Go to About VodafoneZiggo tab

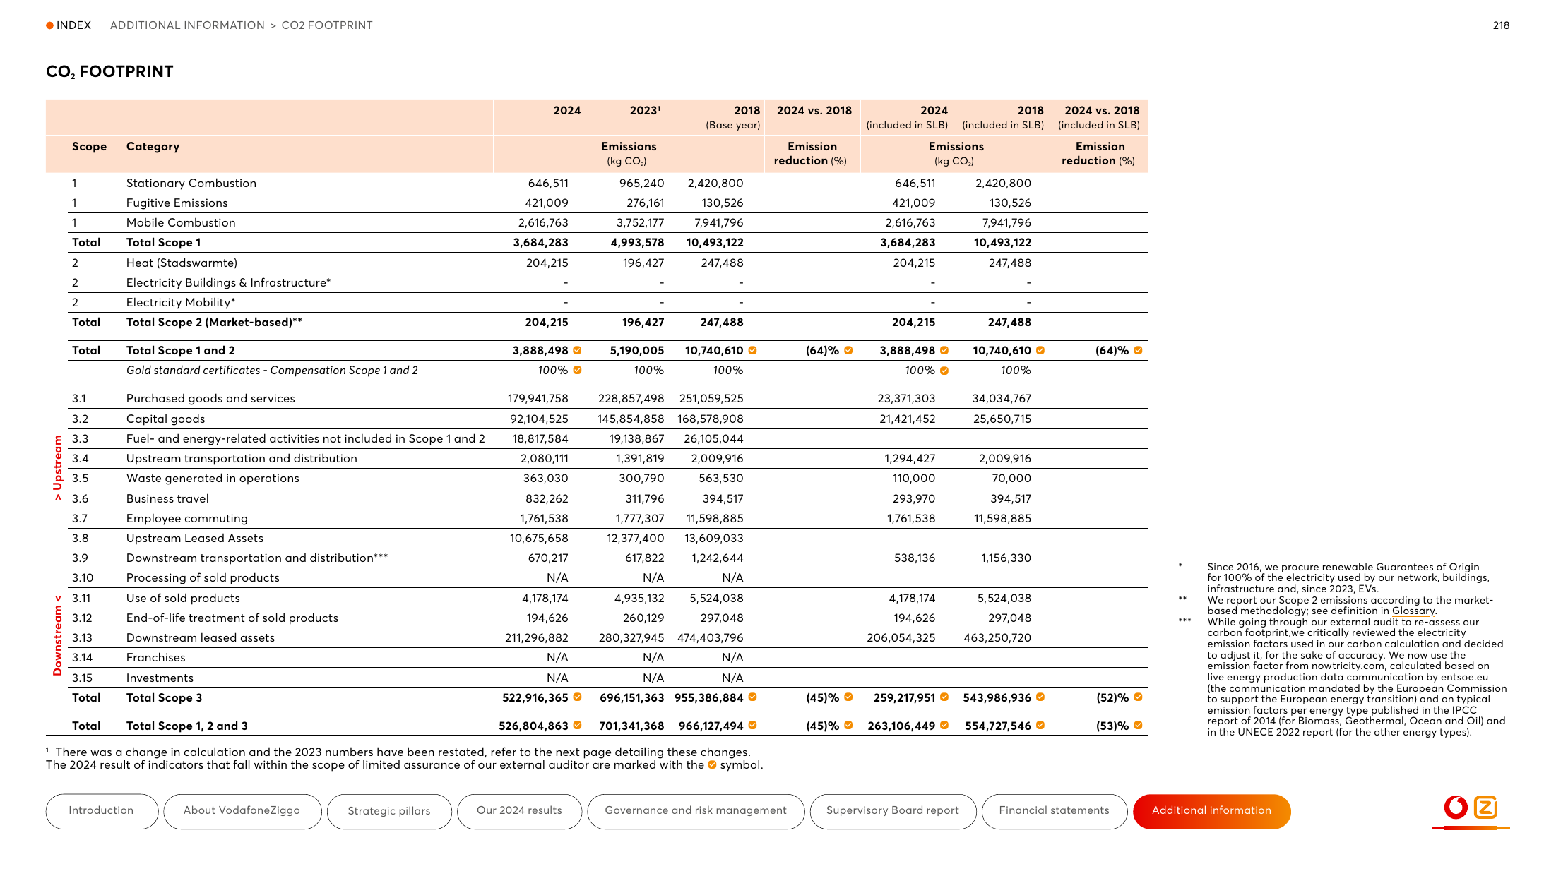pyautogui.click(x=242, y=811)
